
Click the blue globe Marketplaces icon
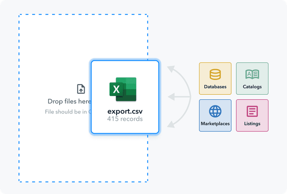point(215,111)
